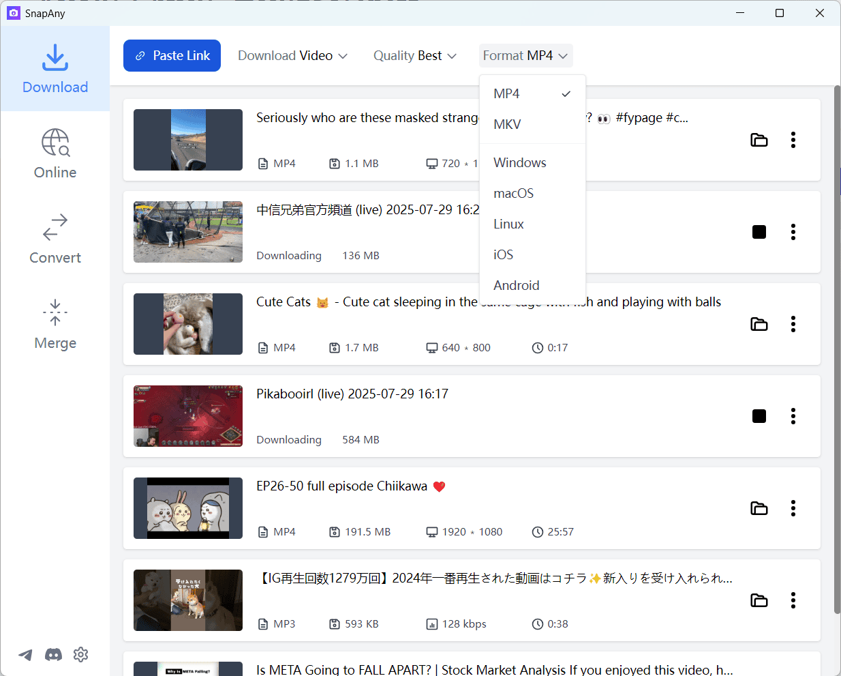Click the Chiikawa episode thumbnail
This screenshot has width=841, height=676.
click(188, 508)
